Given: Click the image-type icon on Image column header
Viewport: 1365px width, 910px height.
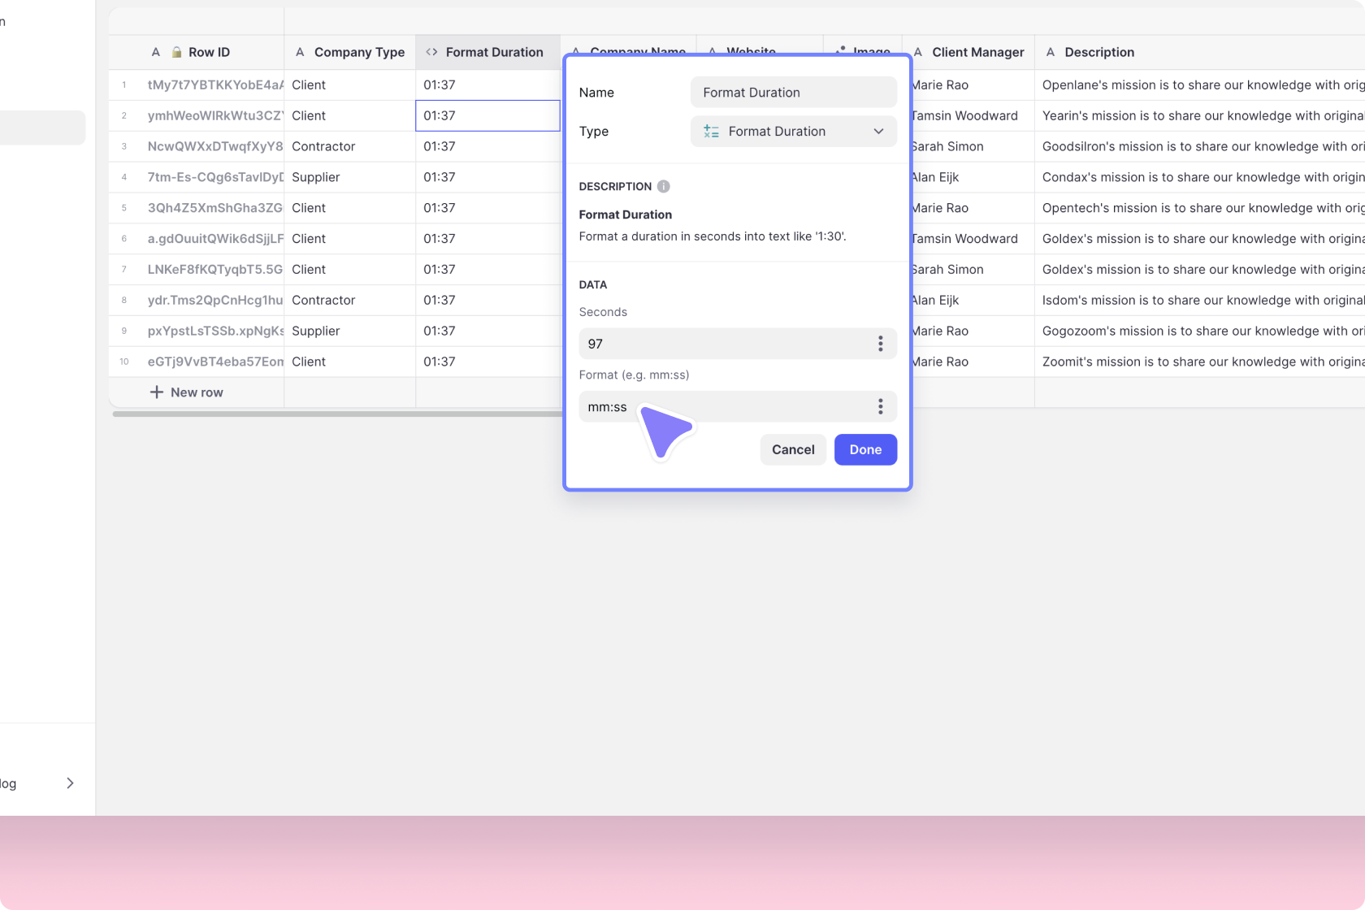Looking at the screenshot, I should [840, 50].
